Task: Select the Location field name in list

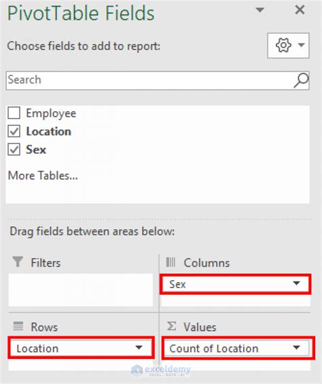Action: click(49, 131)
